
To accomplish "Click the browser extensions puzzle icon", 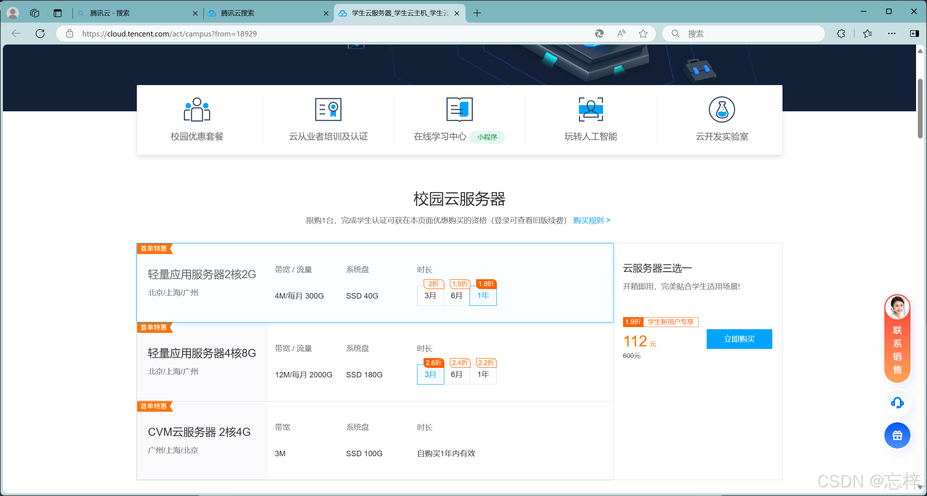I will [x=841, y=34].
